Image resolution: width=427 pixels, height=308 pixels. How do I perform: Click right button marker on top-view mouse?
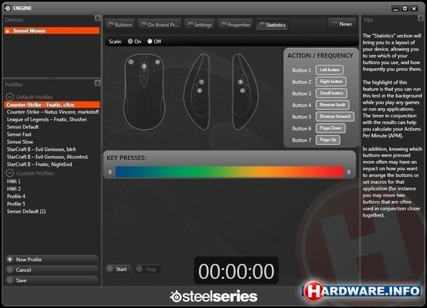click(157, 62)
